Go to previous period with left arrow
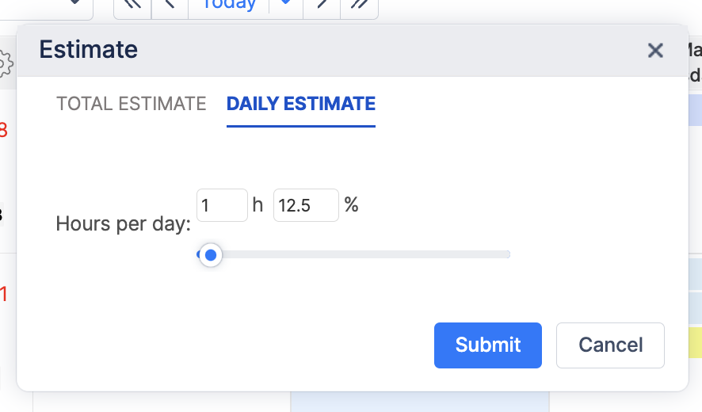This screenshot has height=412, width=702. click(x=170, y=5)
